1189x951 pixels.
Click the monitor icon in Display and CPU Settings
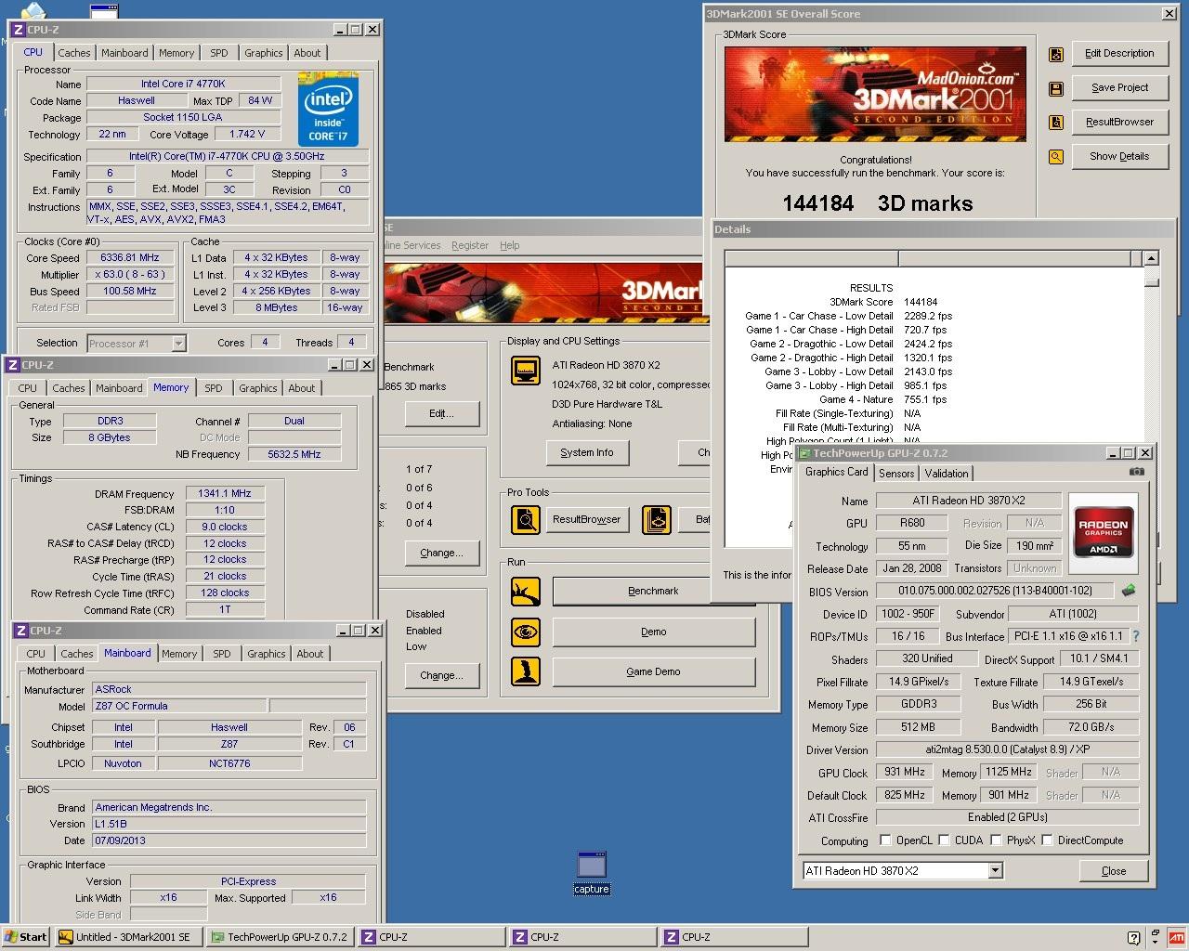point(526,371)
